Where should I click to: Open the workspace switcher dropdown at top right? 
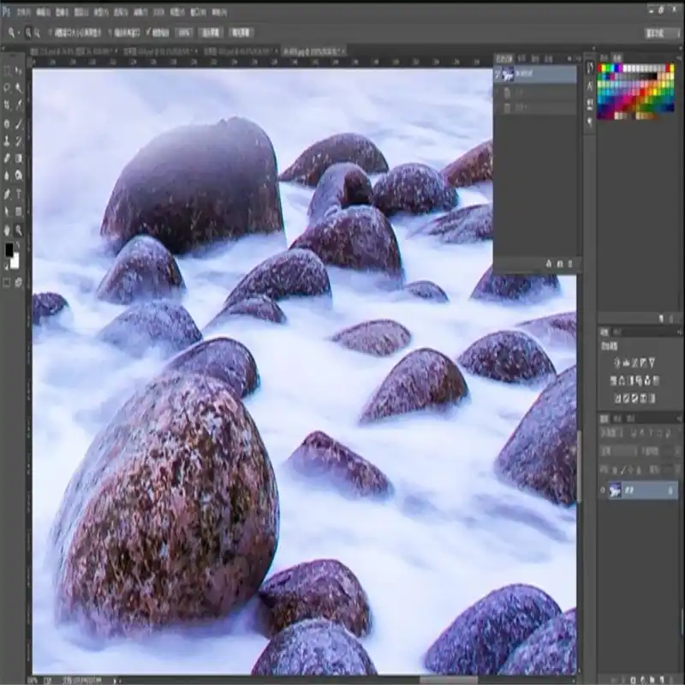coord(661,33)
